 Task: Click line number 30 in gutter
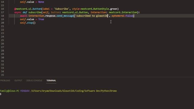pos(2,58)
